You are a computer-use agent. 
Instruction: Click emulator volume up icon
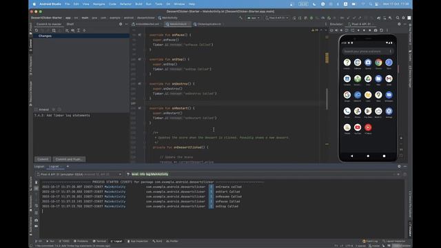click(x=337, y=30)
